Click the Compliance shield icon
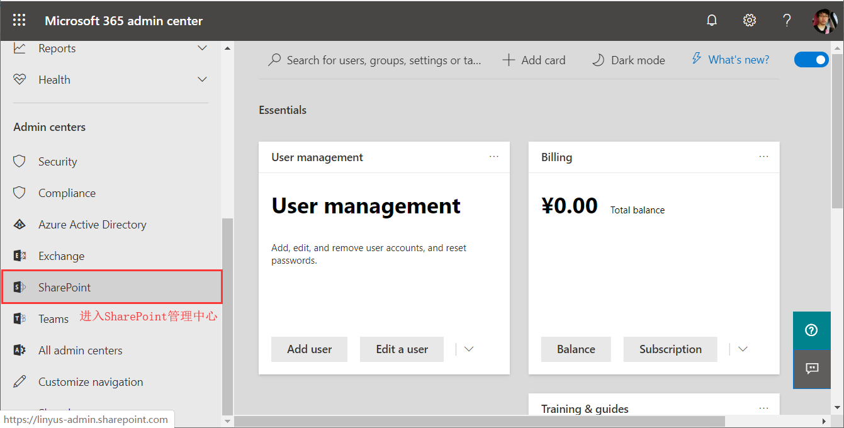The image size is (844, 428). coord(20,193)
